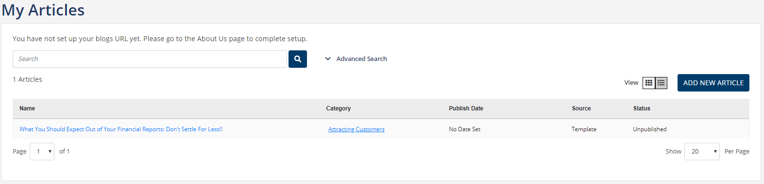Click the Template source cell
Viewport: 764px width, 184px height.
pos(584,129)
